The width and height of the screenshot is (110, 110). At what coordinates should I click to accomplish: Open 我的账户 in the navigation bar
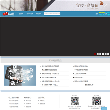(38, 14)
